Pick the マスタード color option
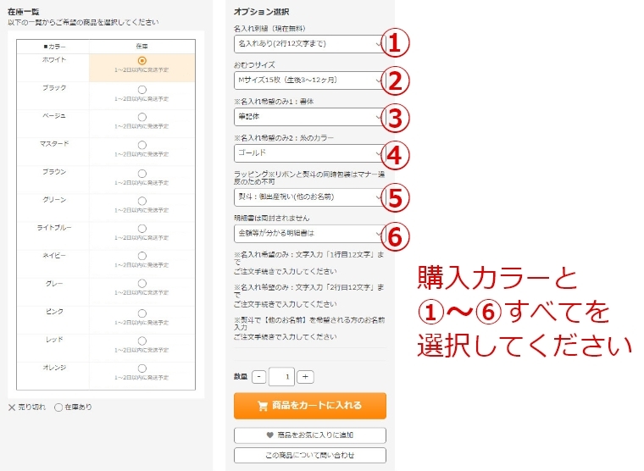This screenshot has height=471, width=644. click(x=142, y=145)
